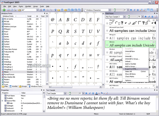The image size is (159, 116).
Task: Toggle italic in Font Faces toolbar
Action: [x=149, y=17]
